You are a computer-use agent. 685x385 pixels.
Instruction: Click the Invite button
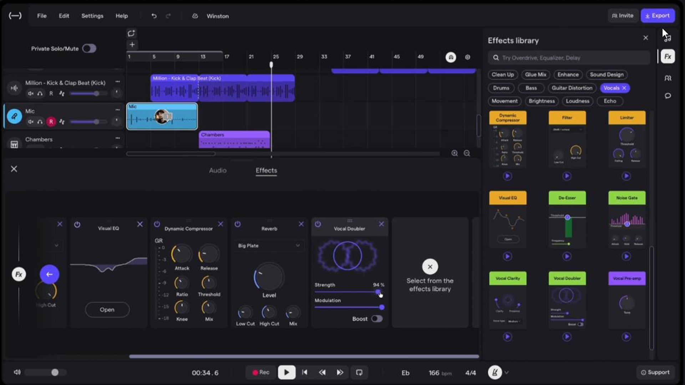[x=623, y=16]
